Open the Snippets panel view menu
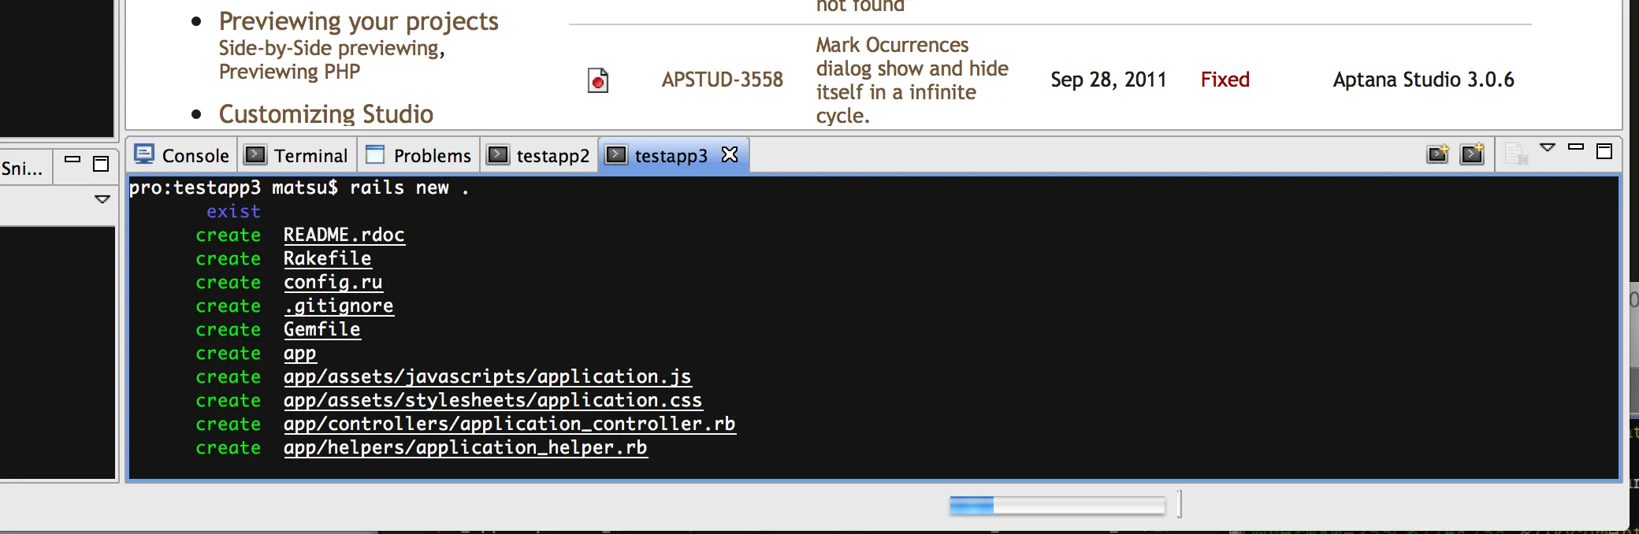The height and width of the screenshot is (534, 1639). pos(102,199)
